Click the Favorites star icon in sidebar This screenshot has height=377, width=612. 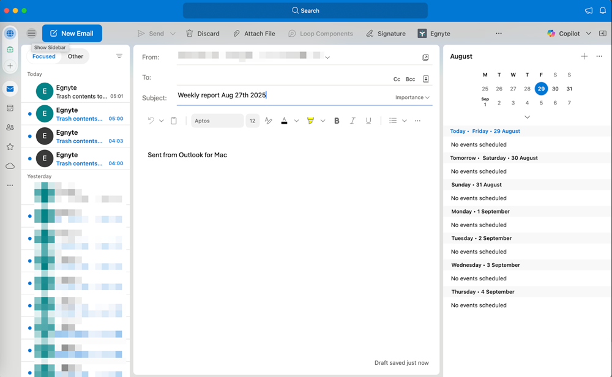click(10, 147)
